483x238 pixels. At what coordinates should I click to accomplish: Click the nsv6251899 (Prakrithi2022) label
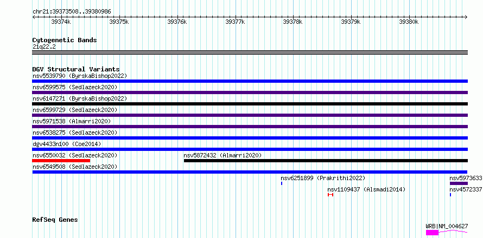[x=323, y=178]
